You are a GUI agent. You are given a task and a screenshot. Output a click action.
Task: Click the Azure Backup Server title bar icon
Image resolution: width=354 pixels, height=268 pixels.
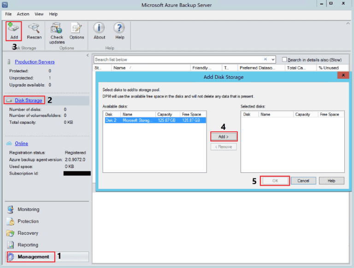tap(5, 5)
